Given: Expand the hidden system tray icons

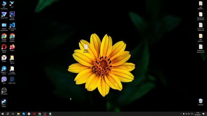Looking at the screenshot, I should 181,114.
